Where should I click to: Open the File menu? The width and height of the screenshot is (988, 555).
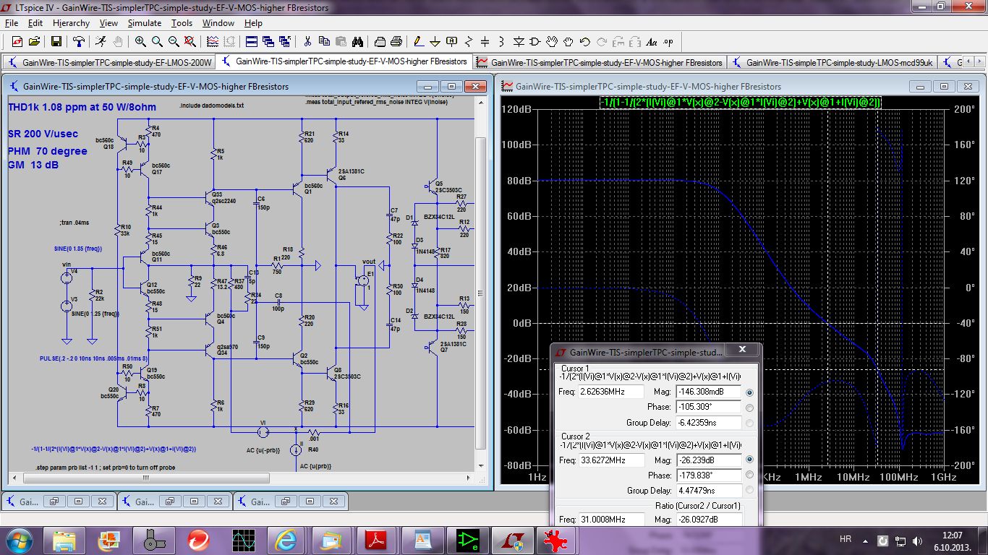pos(12,23)
